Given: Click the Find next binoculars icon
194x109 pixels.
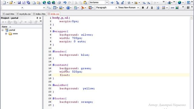Looking at the screenshot, I should tap(122, 2).
